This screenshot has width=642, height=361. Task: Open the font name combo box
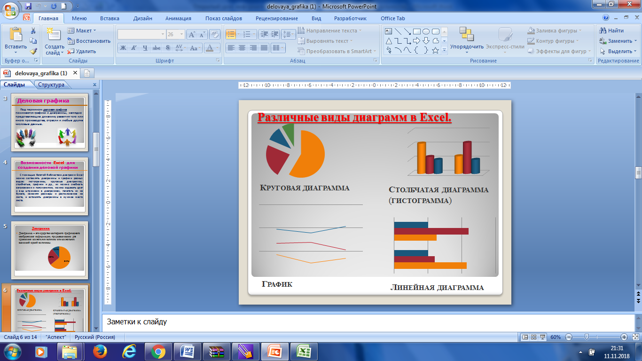(141, 34)
